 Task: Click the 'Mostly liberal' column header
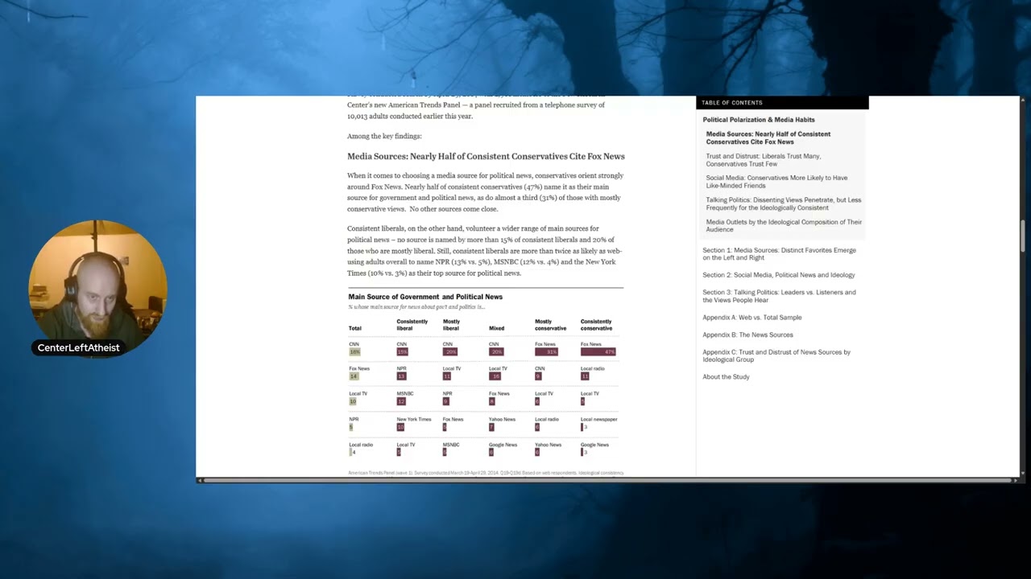pyautogui.click(x=451, y=325)
